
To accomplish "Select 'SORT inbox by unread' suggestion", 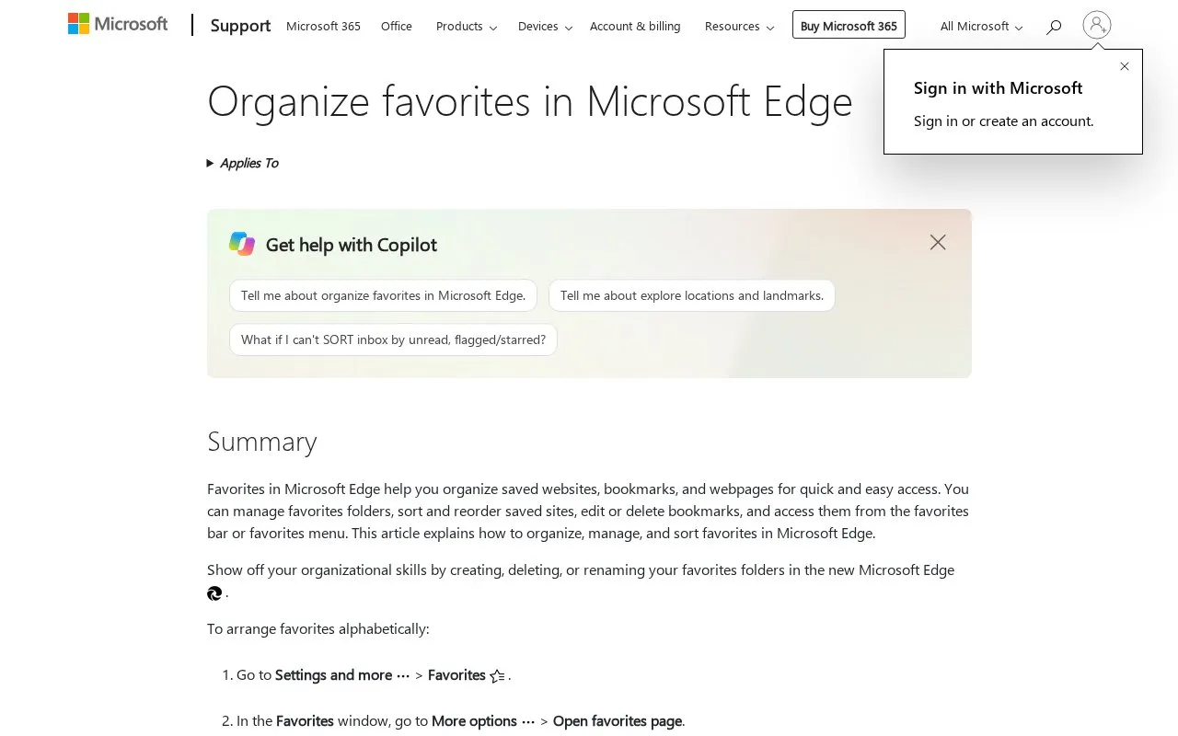I will click(x=393, y=339).
